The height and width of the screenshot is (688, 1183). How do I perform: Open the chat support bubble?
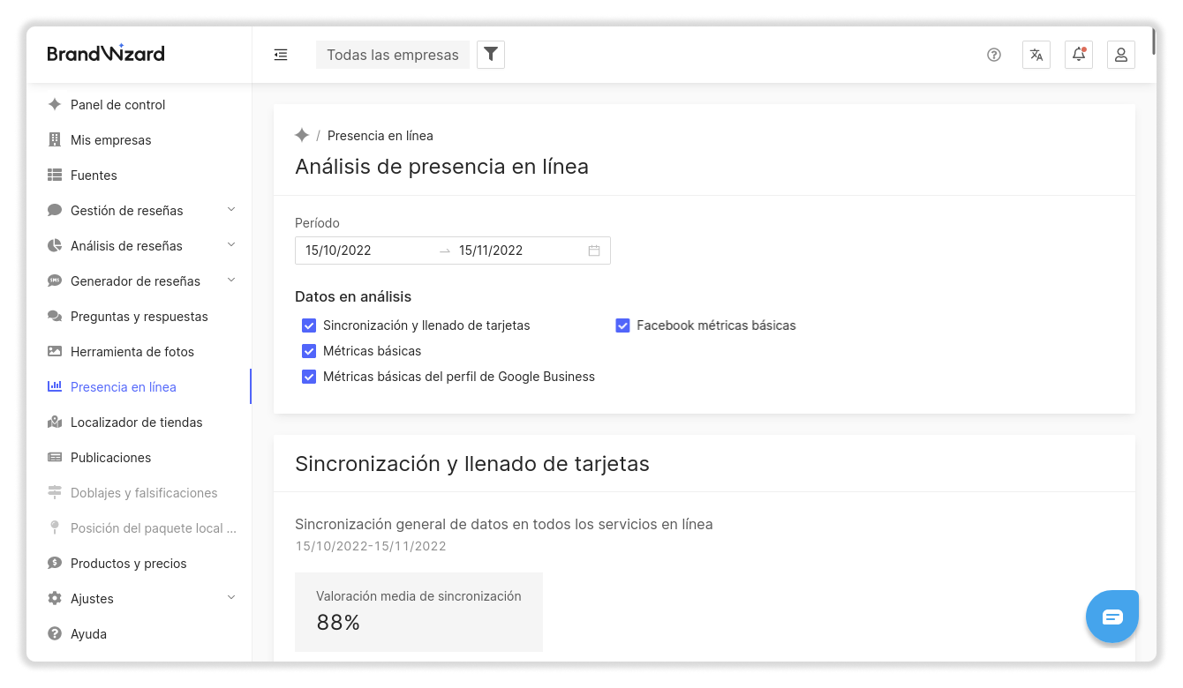point(1112,617)
